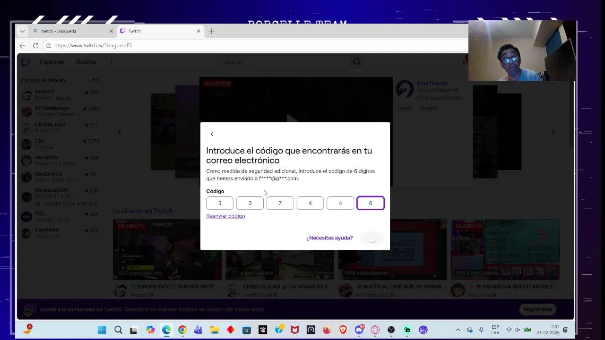Open Brave browser from the taskbar
This screenshot has height=340, width=605.
pyautogui.click(x=343, y=330)
